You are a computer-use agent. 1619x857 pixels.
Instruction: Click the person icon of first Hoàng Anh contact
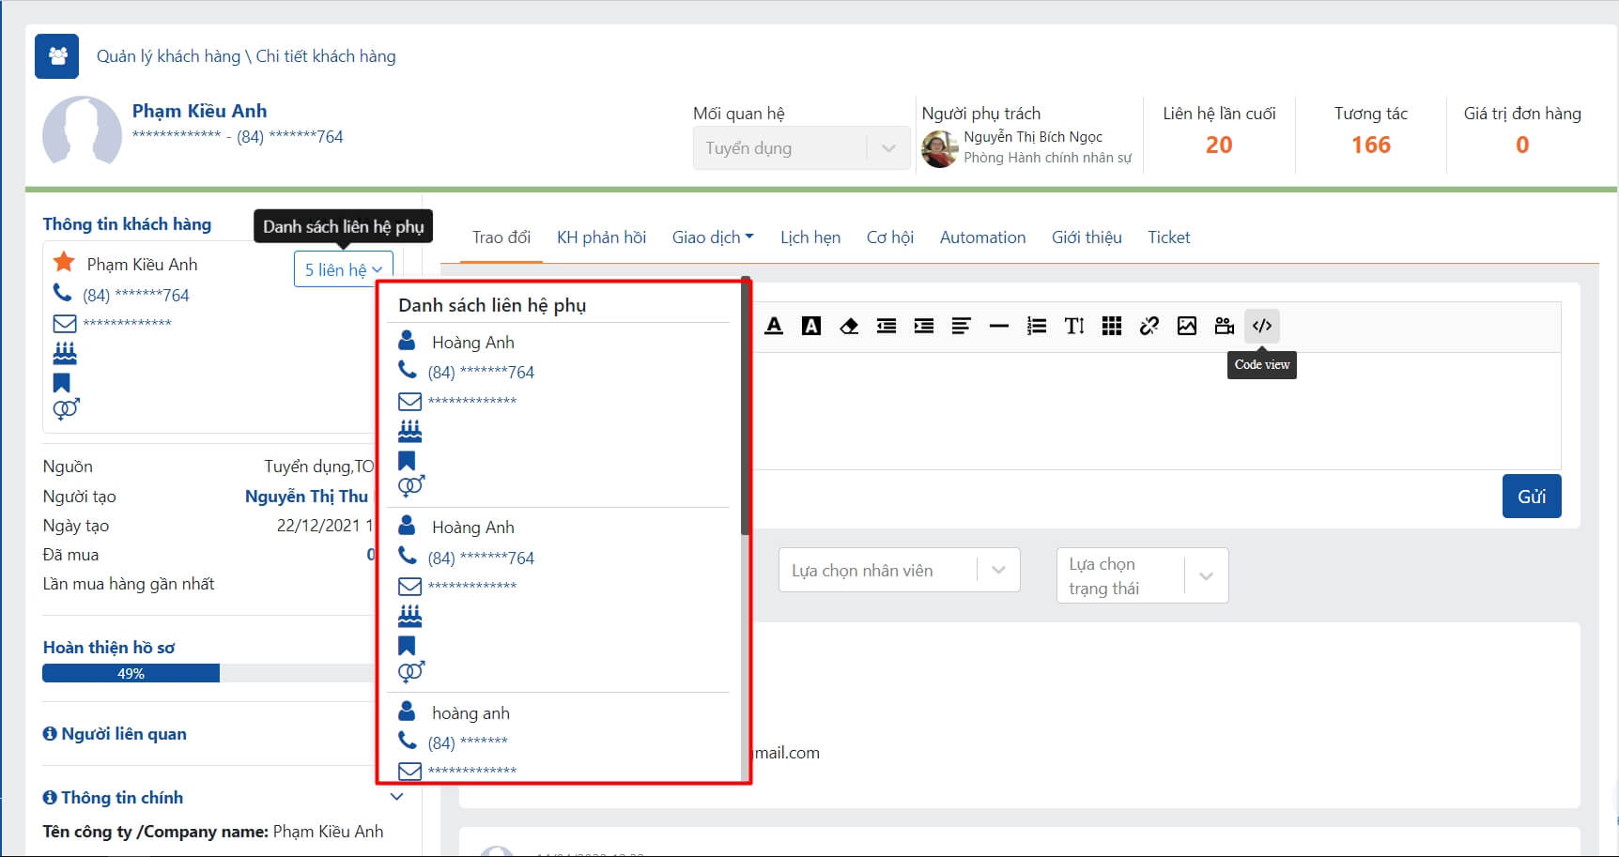tap(407, 340)
